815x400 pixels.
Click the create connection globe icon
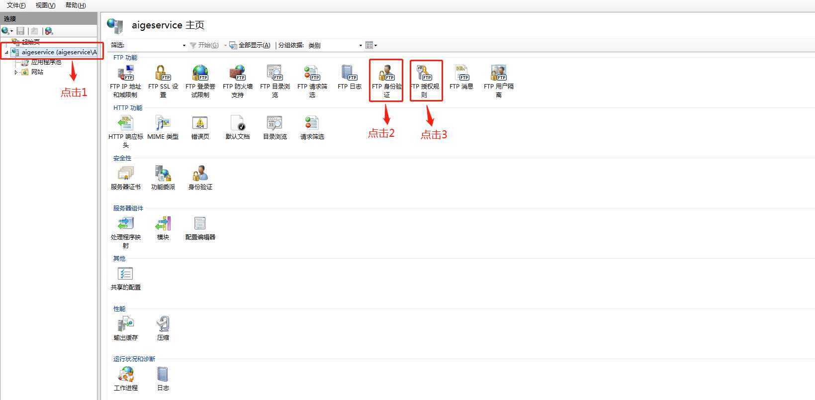[6, 31]
